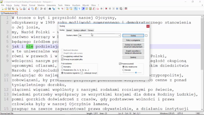Viewport: 204px width, 115px height.
Task: Enable the 'Uwzględniaj wielkość liter' checkbox
Action: (62, 56)
